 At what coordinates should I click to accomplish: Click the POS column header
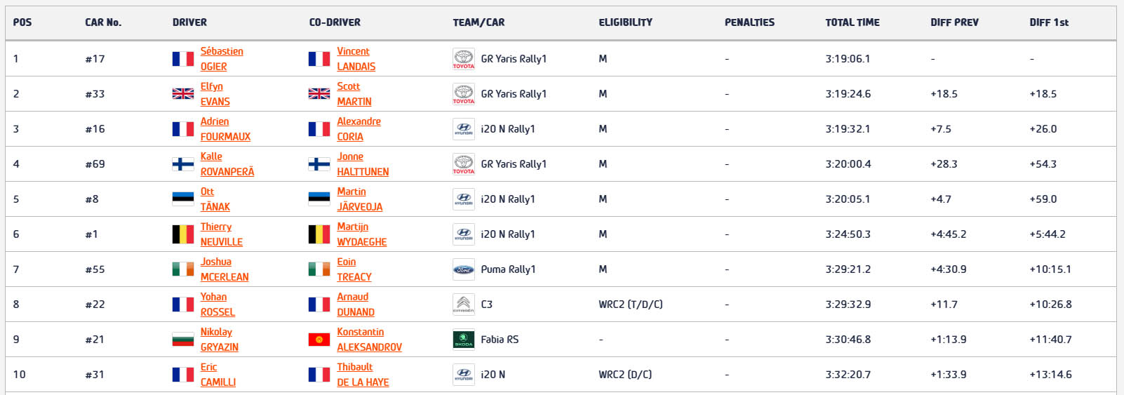pyautogui.click(x=22, y=22)
